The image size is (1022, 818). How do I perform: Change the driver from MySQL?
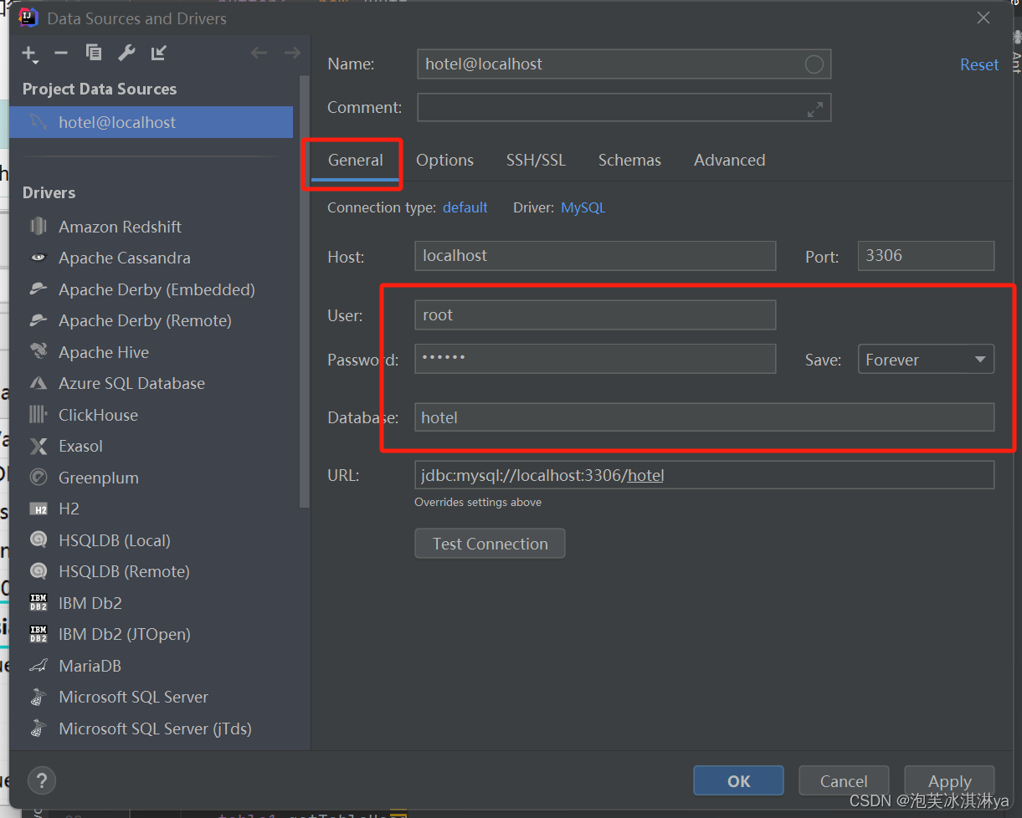point(583,207)
